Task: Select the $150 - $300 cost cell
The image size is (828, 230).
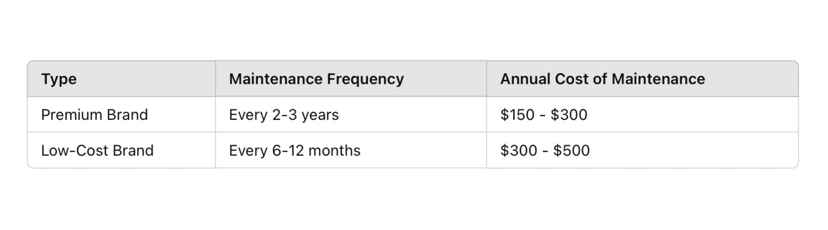Action: coord(642,114)
